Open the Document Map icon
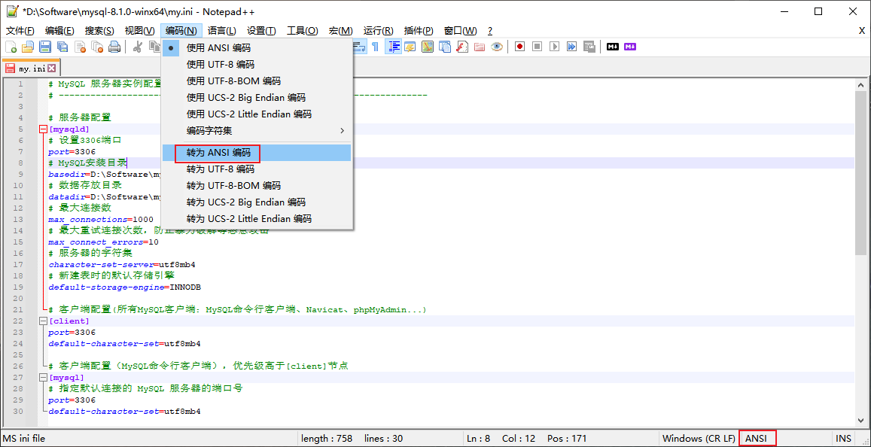Screen dimensions: 871x447 point(427,47)
